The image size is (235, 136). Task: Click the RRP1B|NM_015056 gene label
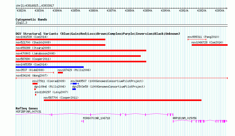click(x=185, y=118)
